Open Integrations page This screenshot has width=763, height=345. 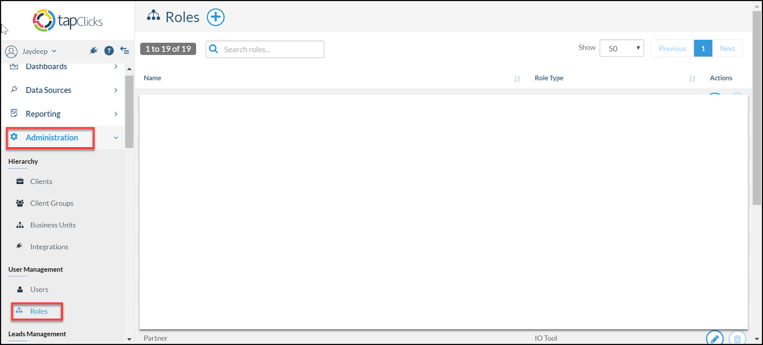(49, 247)
